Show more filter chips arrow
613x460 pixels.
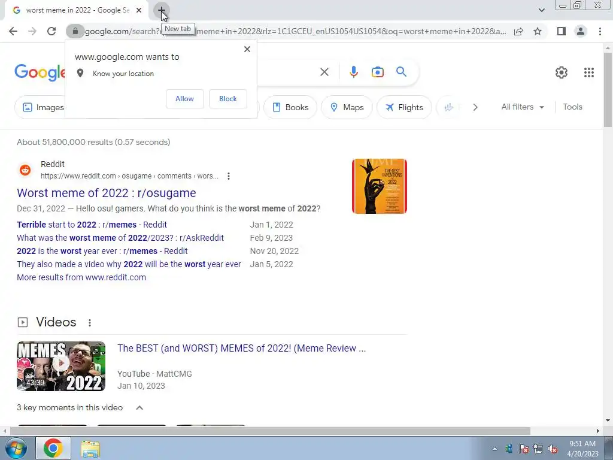475,107
